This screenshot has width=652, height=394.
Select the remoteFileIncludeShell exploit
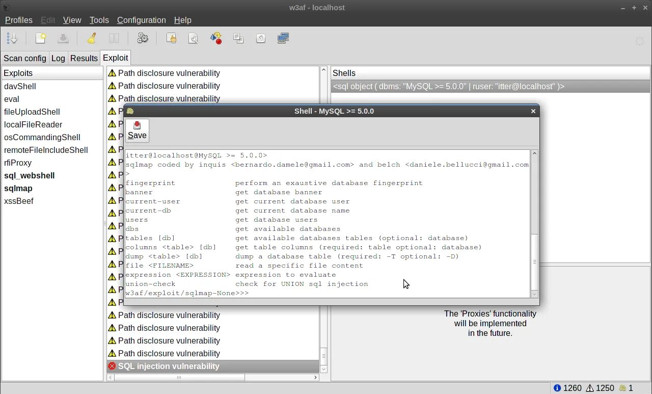click(x=52, y=150)
